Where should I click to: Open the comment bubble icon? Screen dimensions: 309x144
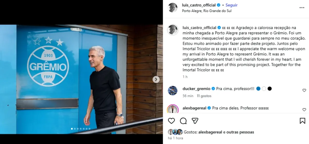(183, 121)
